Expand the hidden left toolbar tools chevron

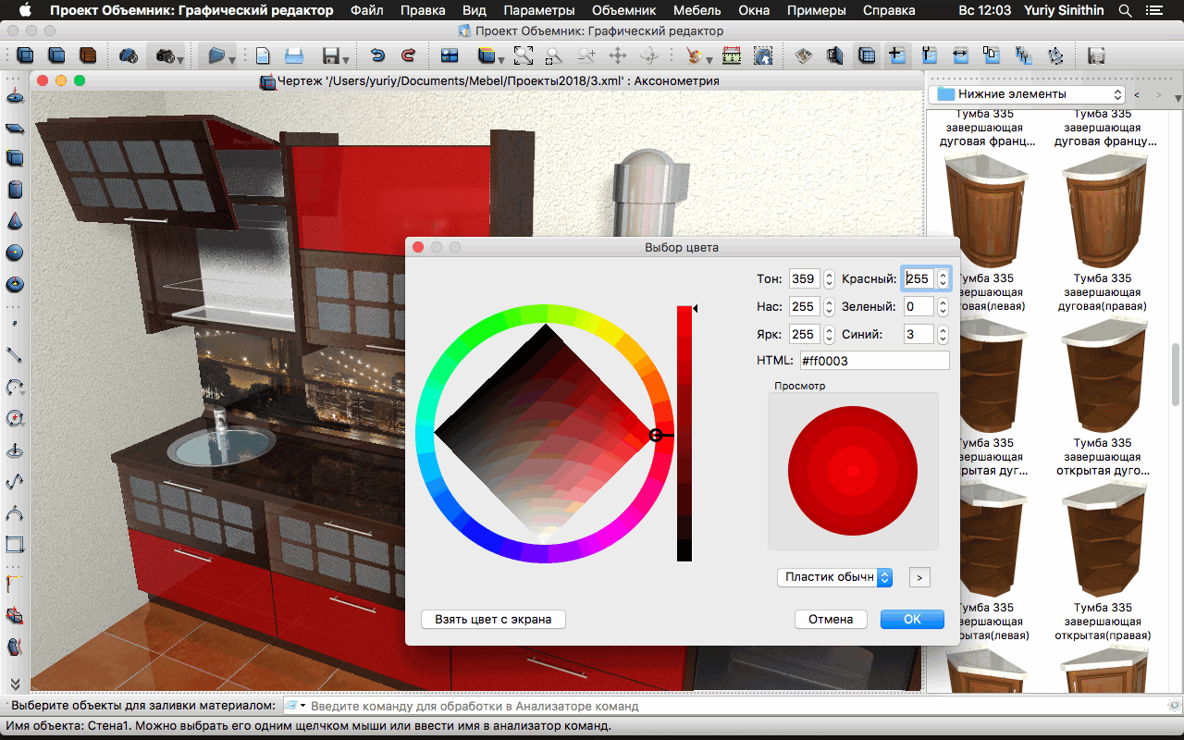coord(15,684)
